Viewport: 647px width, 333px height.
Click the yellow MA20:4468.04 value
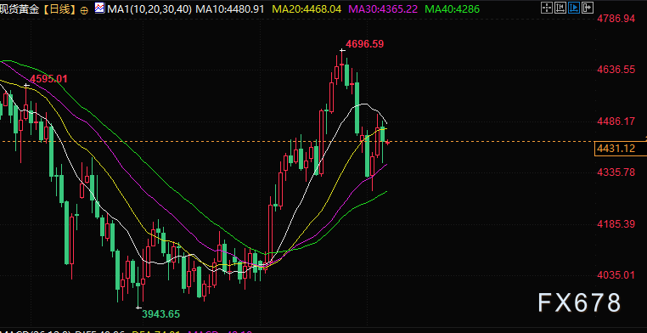(306, 9)
